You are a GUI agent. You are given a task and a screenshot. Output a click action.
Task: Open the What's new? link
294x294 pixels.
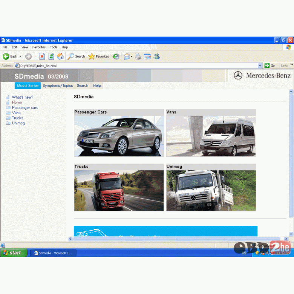tap(23, 97)
